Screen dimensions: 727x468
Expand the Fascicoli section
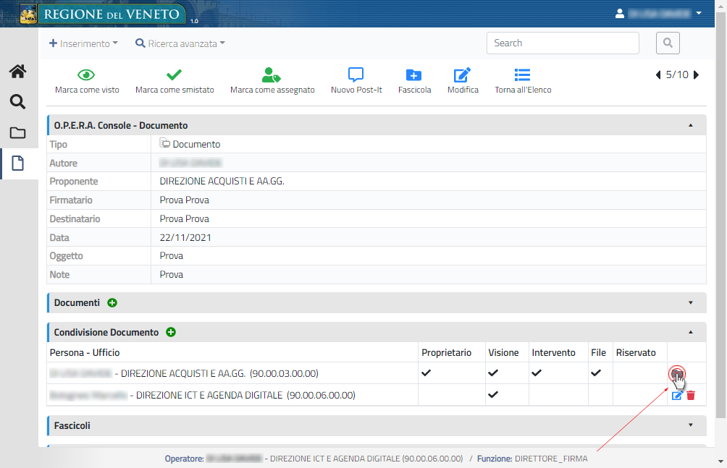(x=690, y=426)
